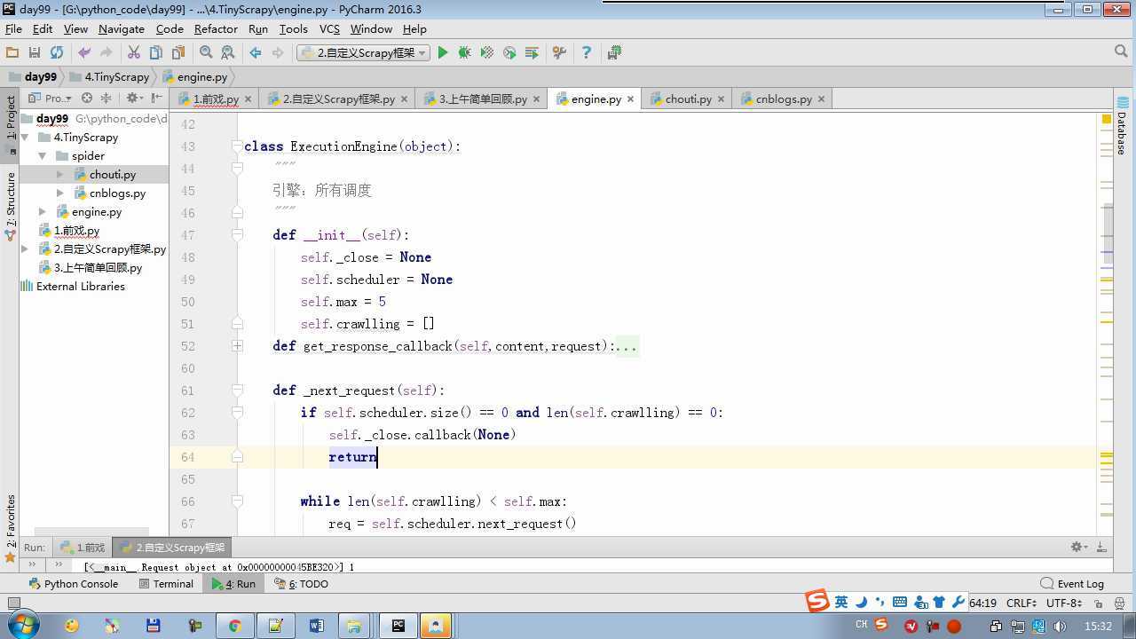Click the Scroll from Source target icon
1136x639 pixels.
pos(87,99)
